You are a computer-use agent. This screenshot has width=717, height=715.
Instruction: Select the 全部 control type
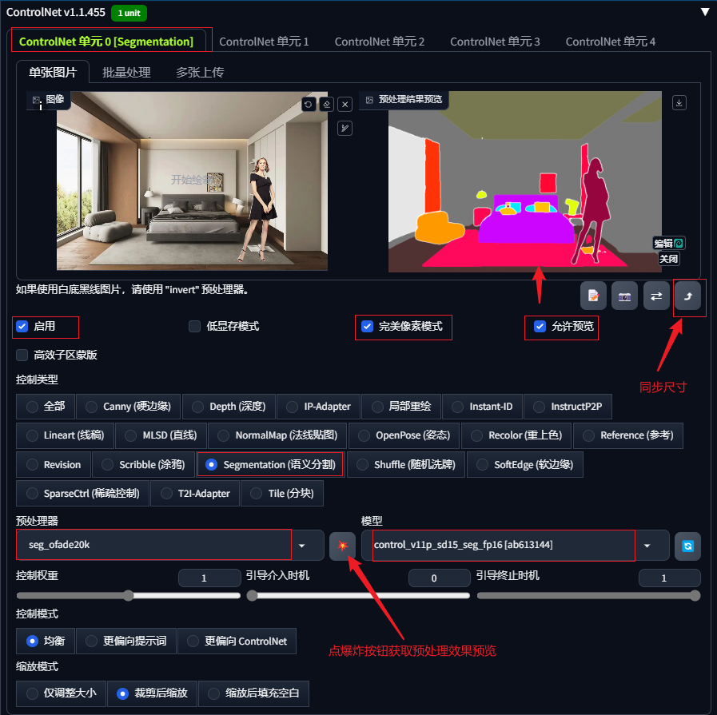pyautogui.click(x=46, y=407)
